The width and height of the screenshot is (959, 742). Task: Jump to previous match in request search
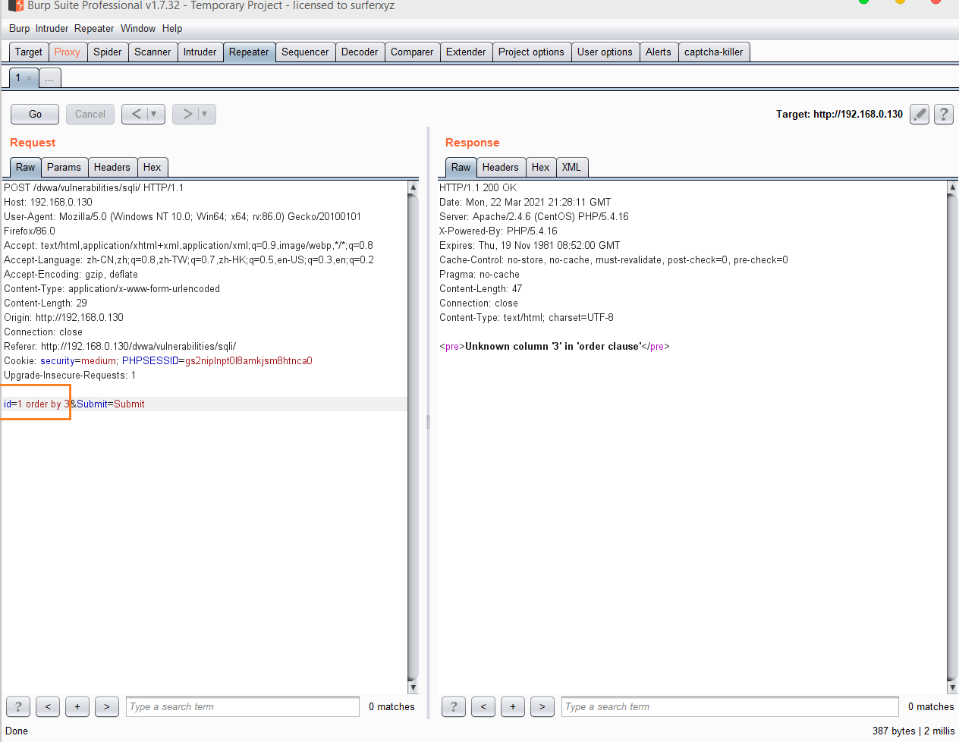click(x=48, y=706)
